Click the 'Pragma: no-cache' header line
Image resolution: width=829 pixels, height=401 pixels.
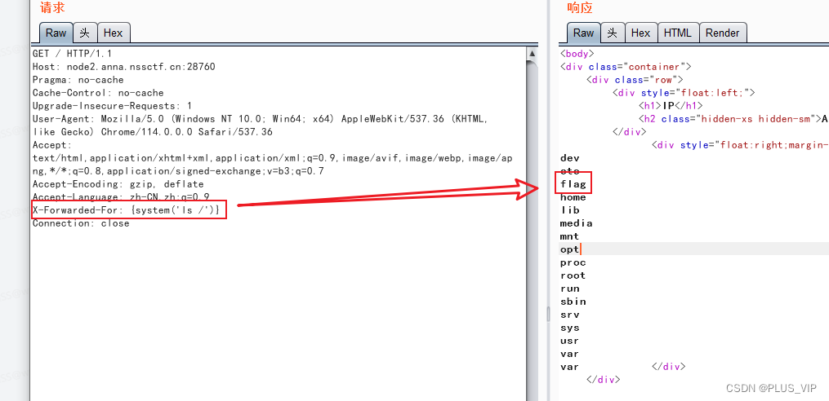click(78, 80)
